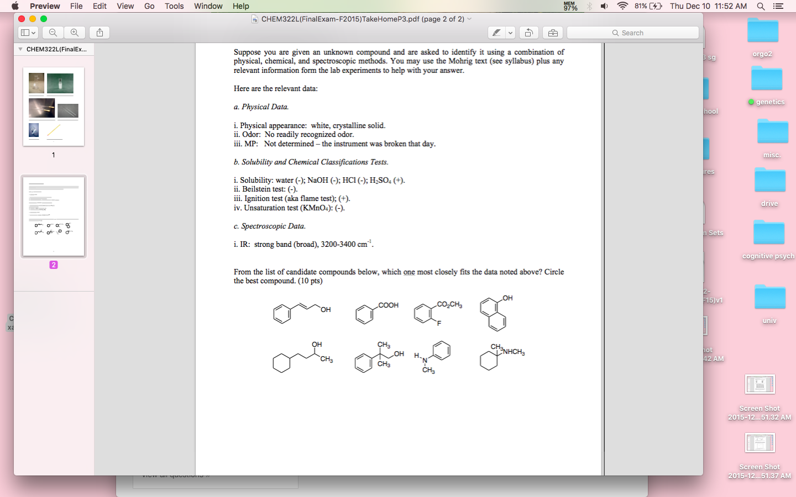The width and height of the screenshot is (796, 497).
Task: Select the univ desktop folder
Action: click(769, 304)
